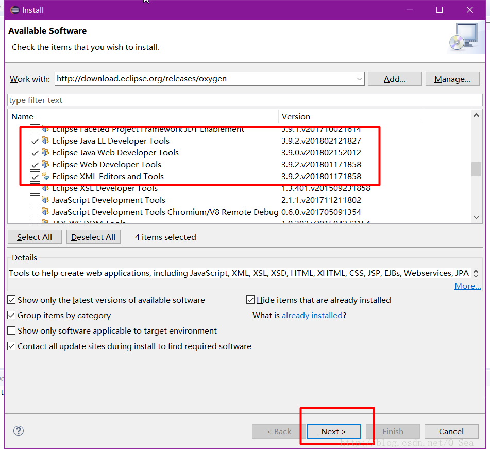Enable Show only software applicable to target environment

(11, 330)
